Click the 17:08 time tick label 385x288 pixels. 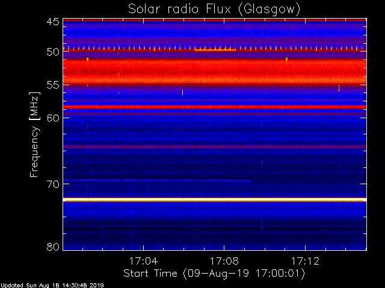pyautogui.click(x=224, y=261)
